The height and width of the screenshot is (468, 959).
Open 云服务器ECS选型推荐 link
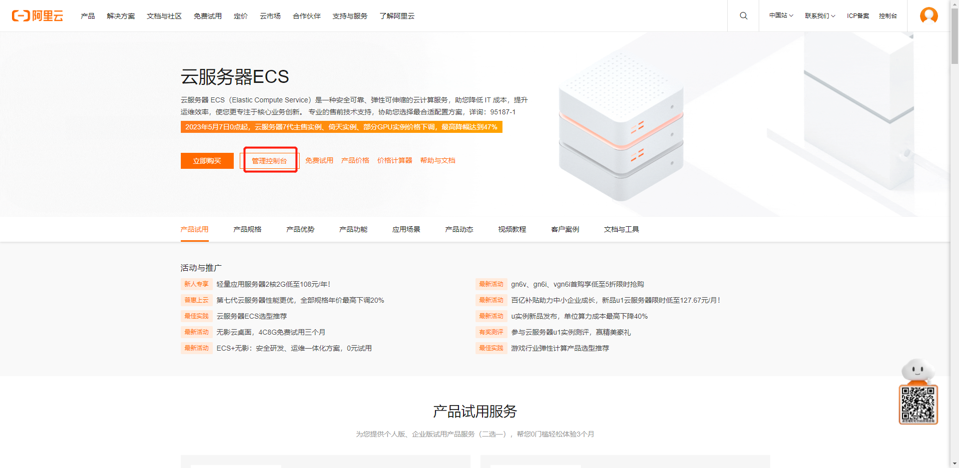click(x=252, y=316)
